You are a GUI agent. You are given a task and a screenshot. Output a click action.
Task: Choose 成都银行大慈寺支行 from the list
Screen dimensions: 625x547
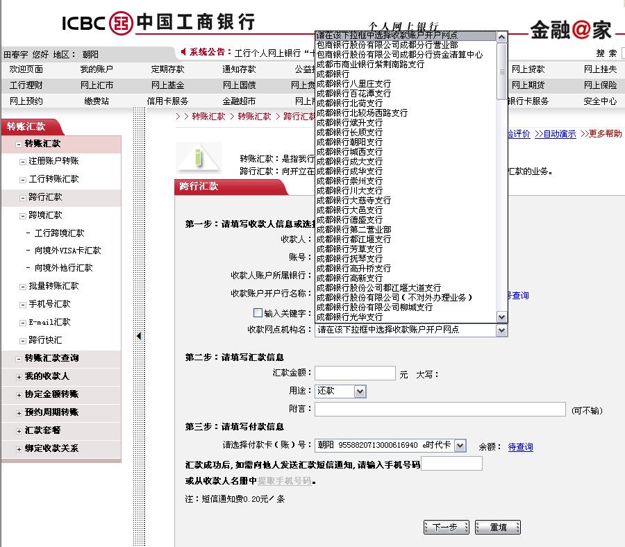406,201
